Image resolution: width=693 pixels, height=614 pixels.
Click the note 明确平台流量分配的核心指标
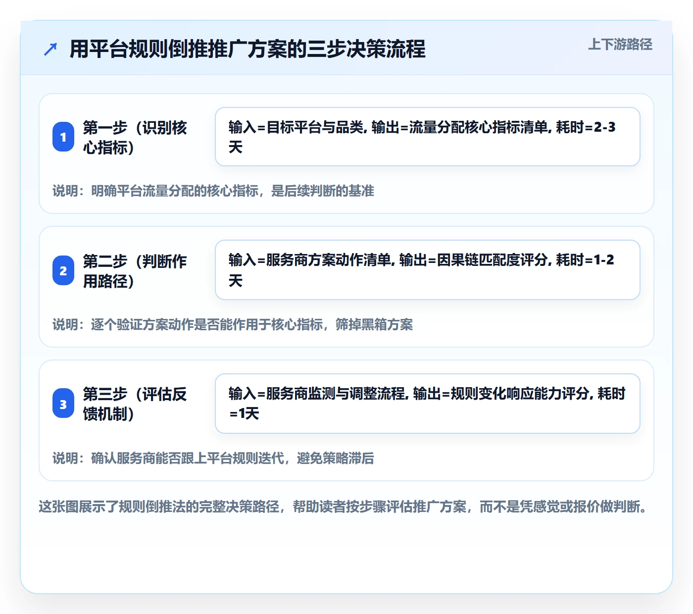(x=213, y=191)
